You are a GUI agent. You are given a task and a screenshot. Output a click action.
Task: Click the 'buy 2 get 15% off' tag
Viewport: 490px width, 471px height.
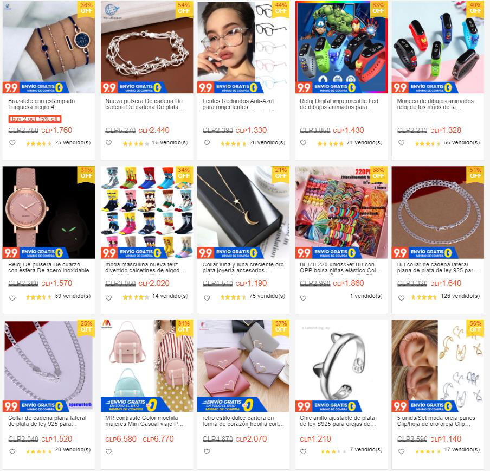pos(35,119)
